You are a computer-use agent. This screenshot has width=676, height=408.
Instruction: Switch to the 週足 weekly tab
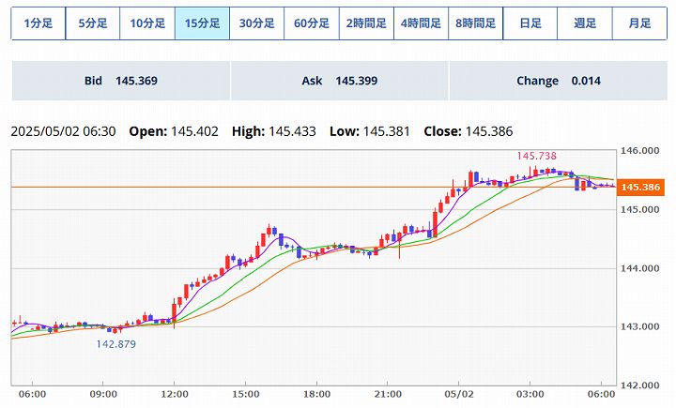coord(585,23)
